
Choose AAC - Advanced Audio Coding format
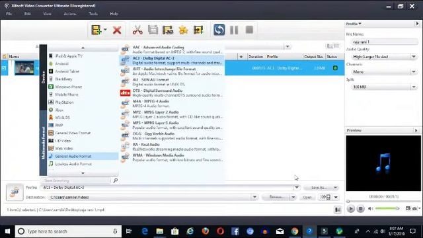click(172, 50)
